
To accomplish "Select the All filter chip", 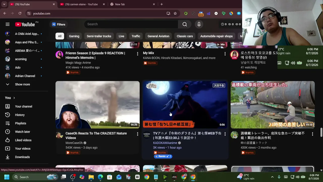I will [x=60, y=36].
